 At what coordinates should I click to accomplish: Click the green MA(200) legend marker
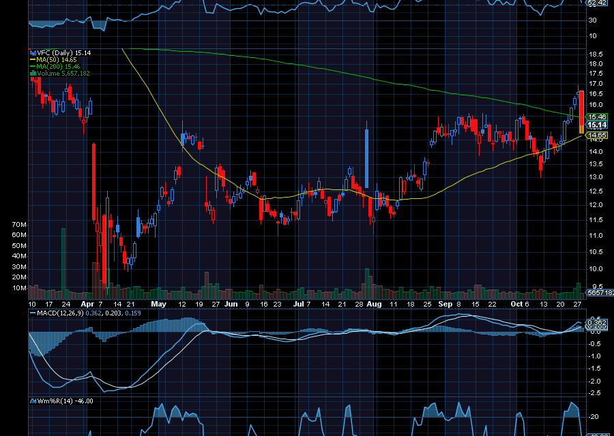click(31, 65)
